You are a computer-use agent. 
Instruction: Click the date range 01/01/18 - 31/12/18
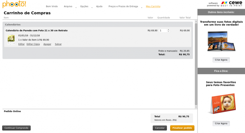29,35
